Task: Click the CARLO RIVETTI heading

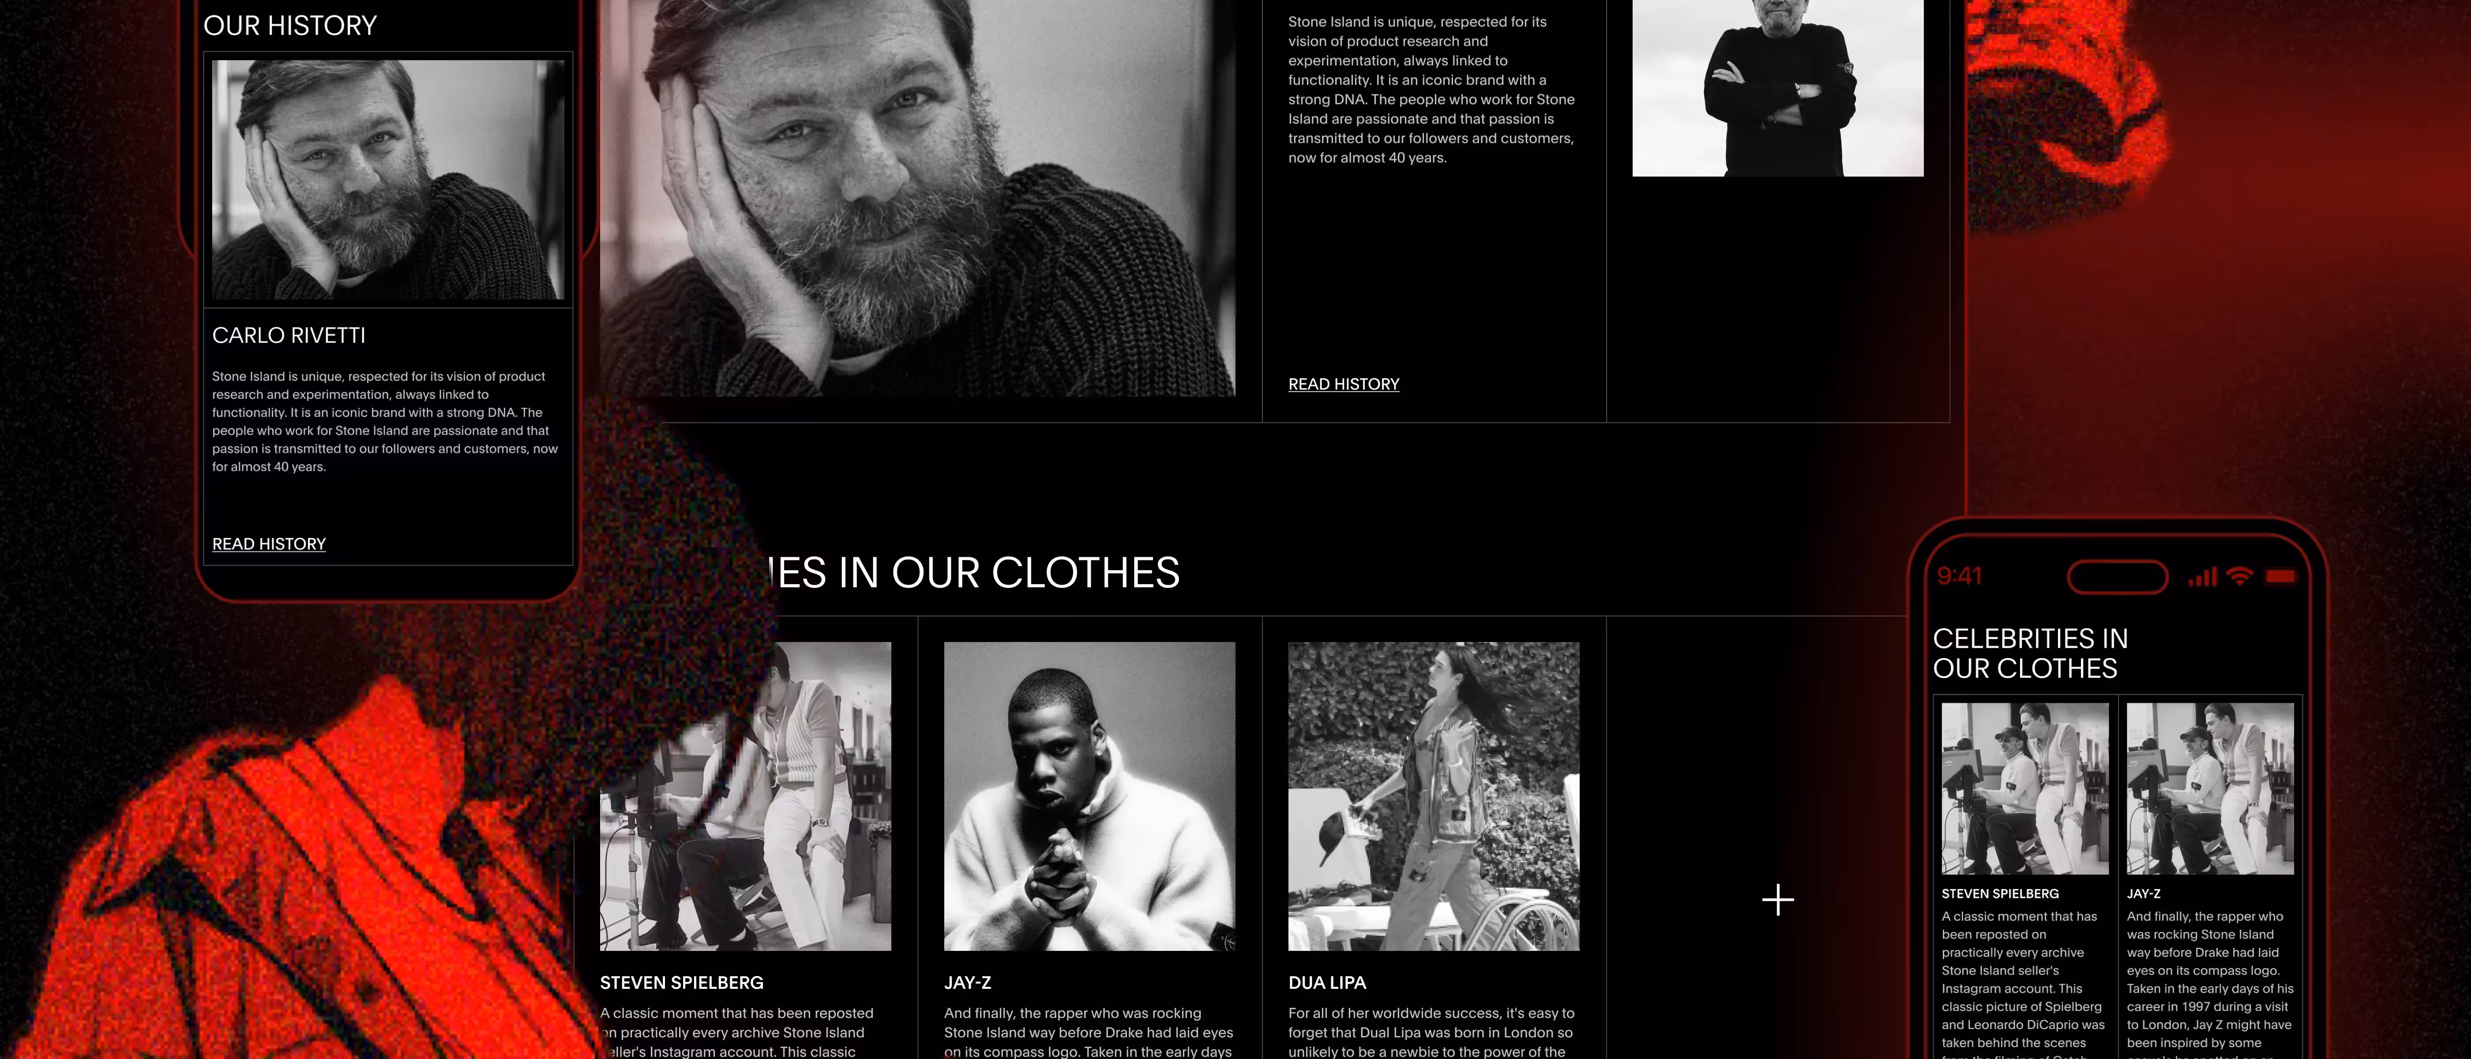Action: click(289, 336)
